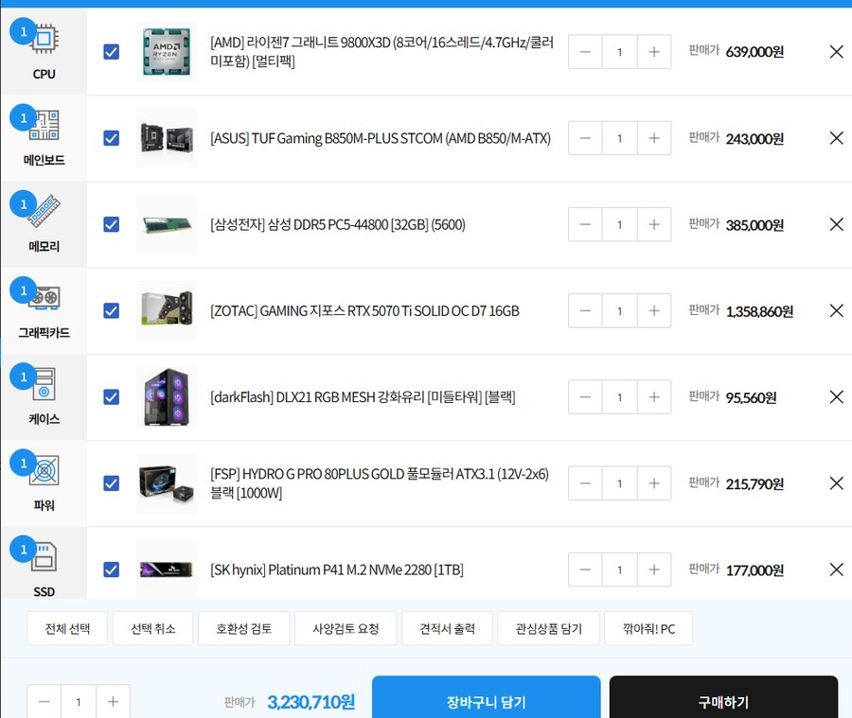Open the SK hynix Platinum P41 thumbnail

tap(167, 569)
